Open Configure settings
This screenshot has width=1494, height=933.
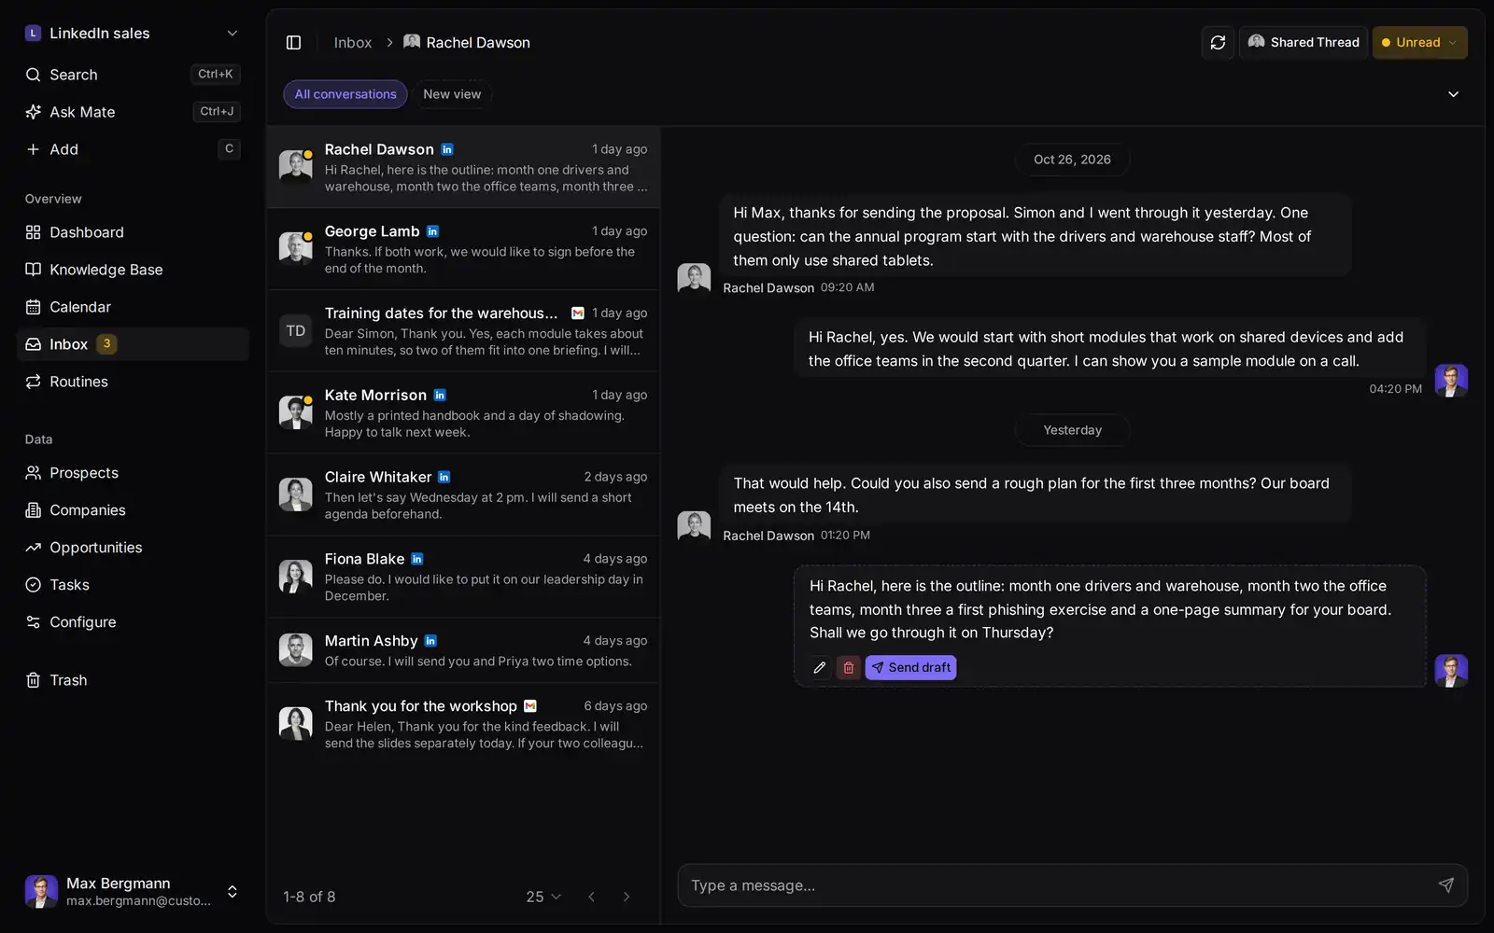(x=133, y=622)
